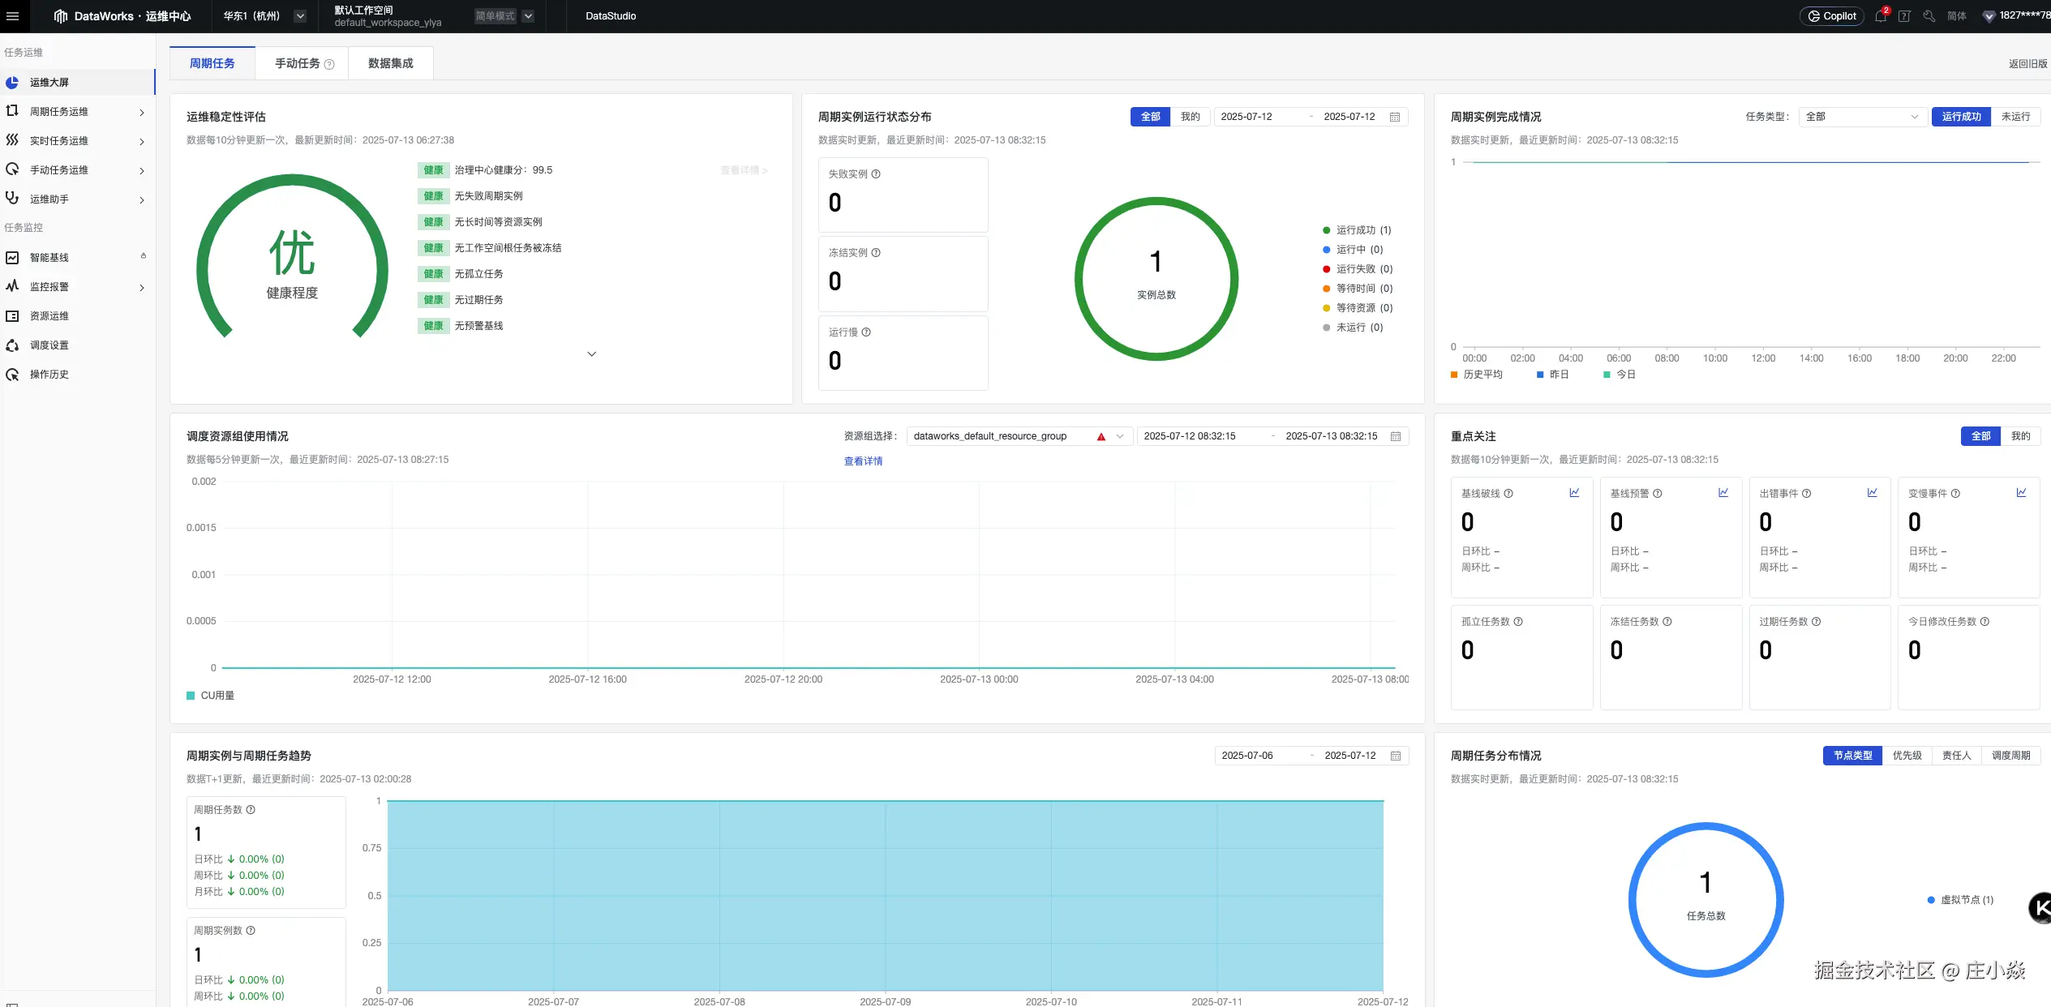2051x1007 pixels.
Task: Select the 优先级 distribution tab
Action: coord(1907,756)
